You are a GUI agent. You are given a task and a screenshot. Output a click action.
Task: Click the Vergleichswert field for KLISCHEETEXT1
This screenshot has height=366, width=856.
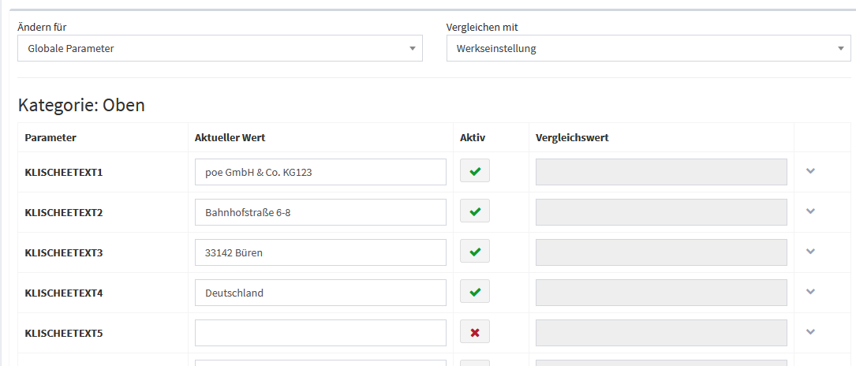click(661, 172)
